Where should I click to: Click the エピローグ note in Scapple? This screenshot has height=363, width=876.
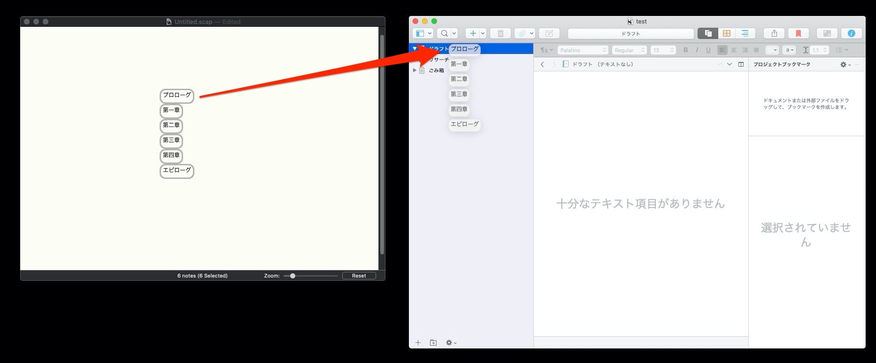click(x=177, y=171)
